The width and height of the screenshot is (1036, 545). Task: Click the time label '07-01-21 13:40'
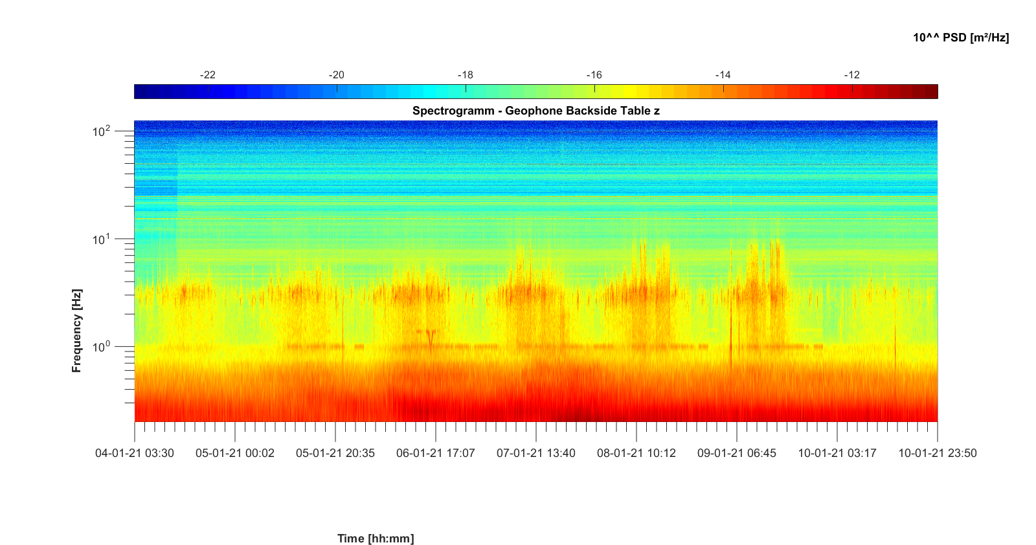pyautogui.click(x=536, y=453)
